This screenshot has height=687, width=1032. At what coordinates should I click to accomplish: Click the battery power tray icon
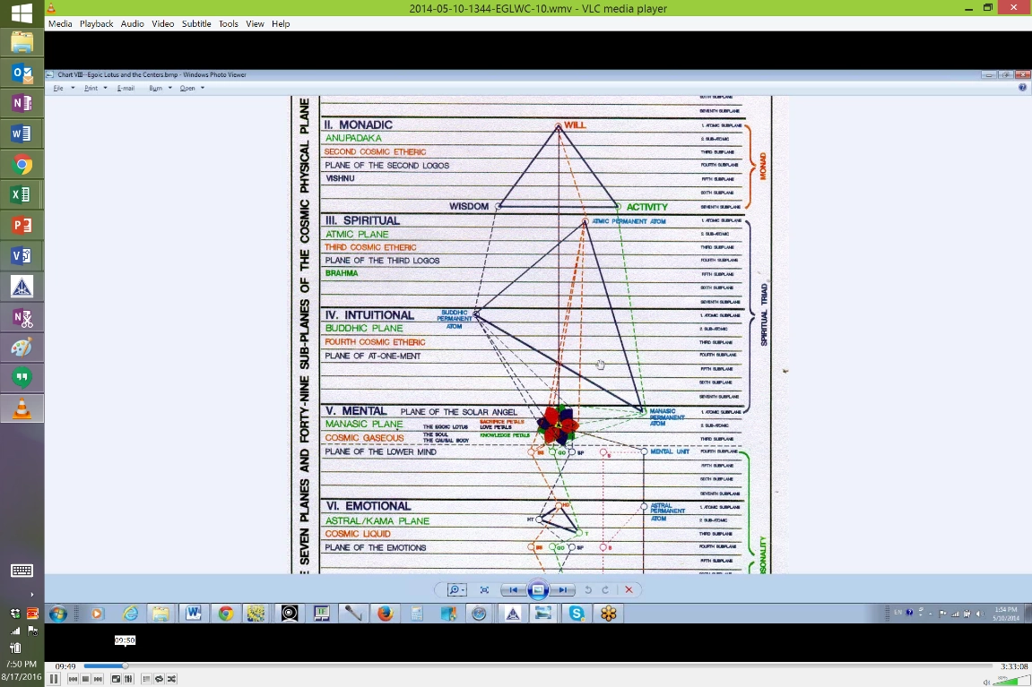[x=14, y=648]
